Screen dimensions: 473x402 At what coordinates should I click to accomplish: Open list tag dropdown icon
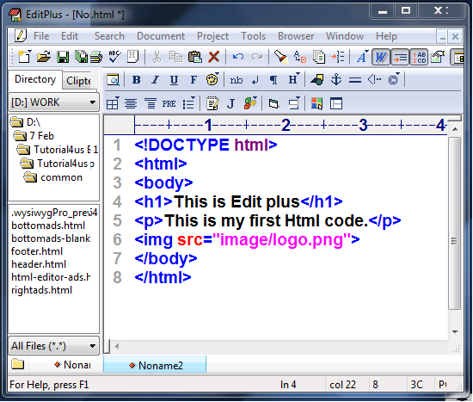189,103
